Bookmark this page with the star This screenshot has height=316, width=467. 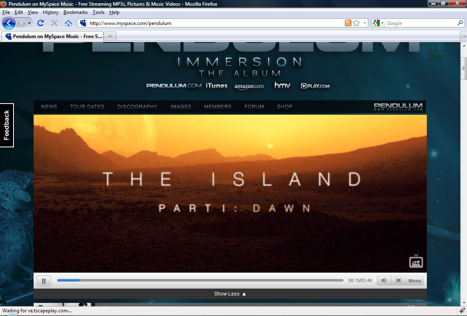pyautogui.click(x=356, y=23)
